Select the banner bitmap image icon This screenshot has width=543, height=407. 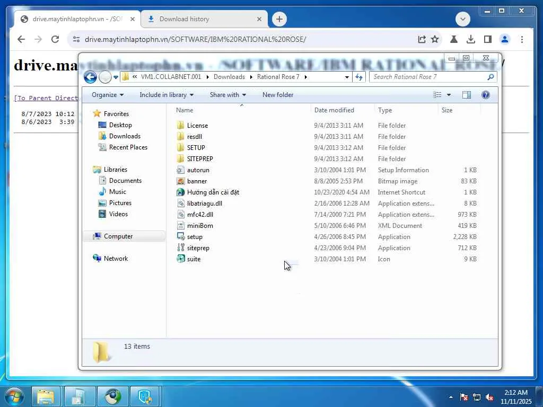point(180,181)
